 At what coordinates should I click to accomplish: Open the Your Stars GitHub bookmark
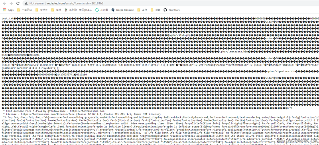[x=172, y=10]
